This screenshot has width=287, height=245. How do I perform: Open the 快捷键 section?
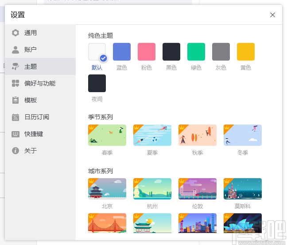tap(40, 134)
